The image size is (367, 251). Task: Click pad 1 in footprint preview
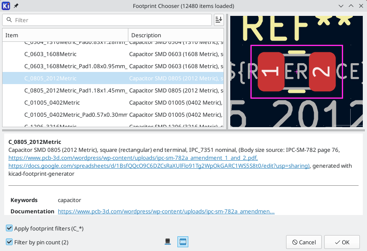tap(271, 72)
